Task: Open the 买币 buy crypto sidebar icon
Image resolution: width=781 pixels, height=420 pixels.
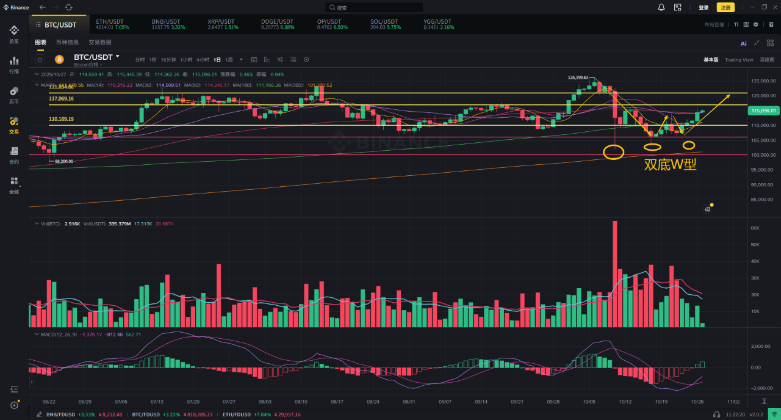Action: tap(13, 94)
